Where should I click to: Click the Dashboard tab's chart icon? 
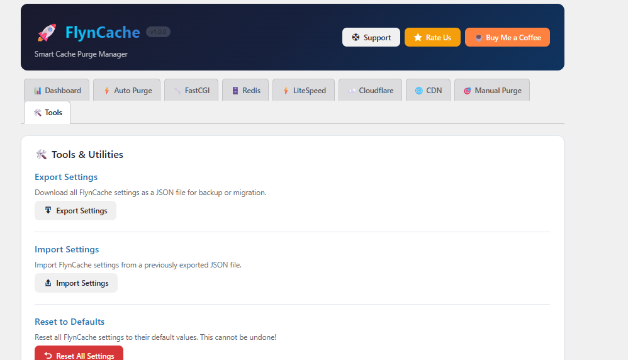point(37,91)
